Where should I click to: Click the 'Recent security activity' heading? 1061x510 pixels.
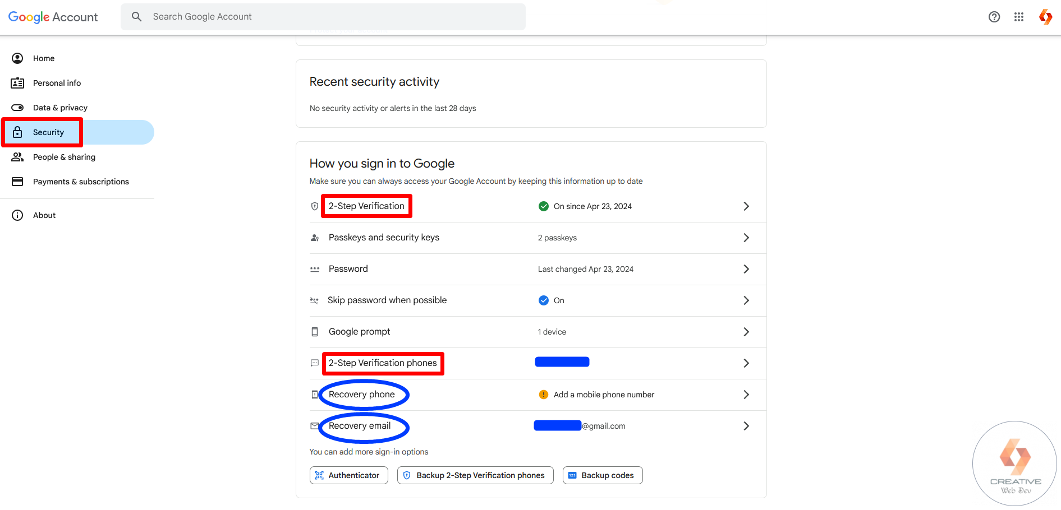374,82
